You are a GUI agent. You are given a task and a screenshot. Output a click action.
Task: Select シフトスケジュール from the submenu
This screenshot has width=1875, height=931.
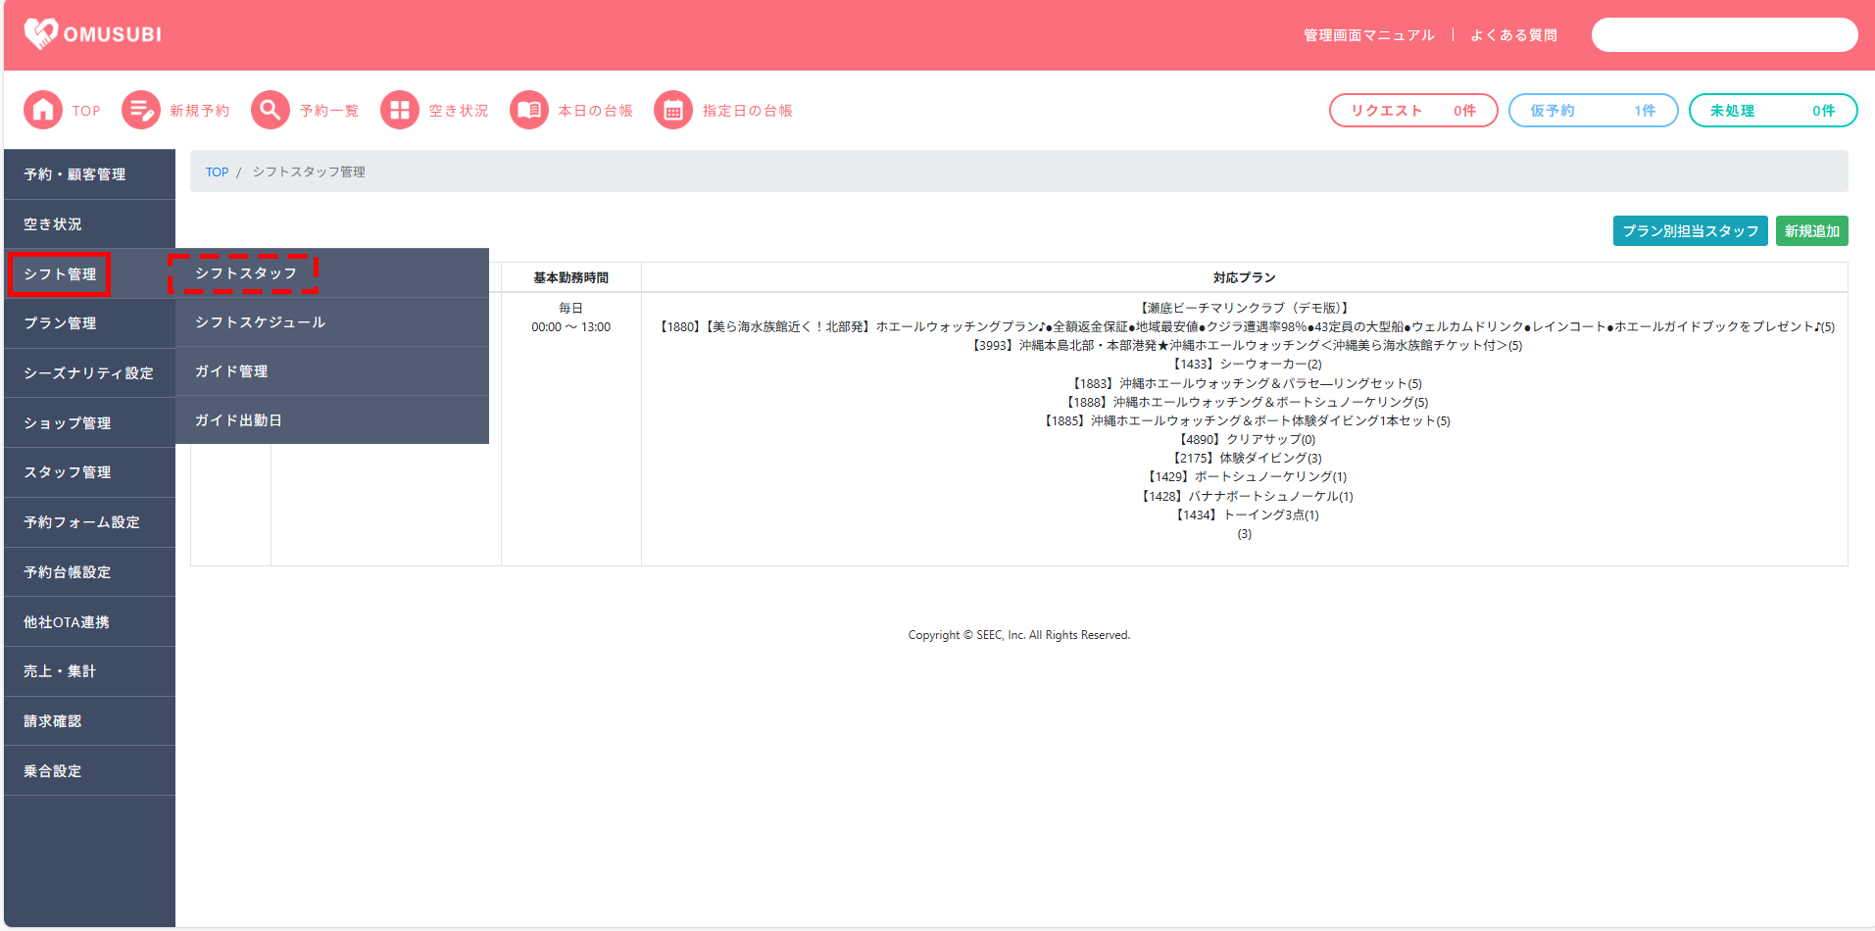(x=260, y=322)
